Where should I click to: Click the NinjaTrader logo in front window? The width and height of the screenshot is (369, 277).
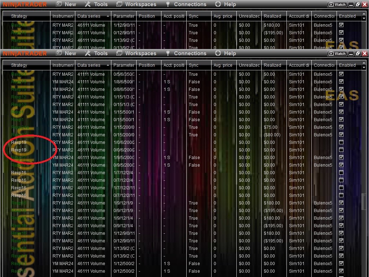coord(25,53)
